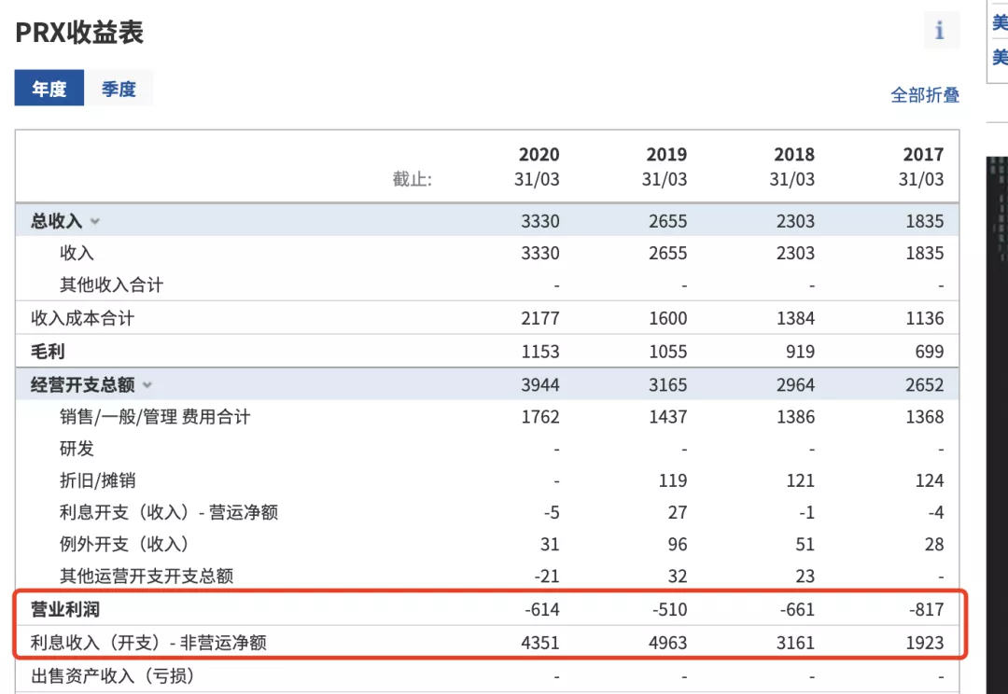The width and height of the screenshot is (1008, 694).
Task: Click the 2018 利息收入非营运 value 3161
Action: (x=795, y=643)
